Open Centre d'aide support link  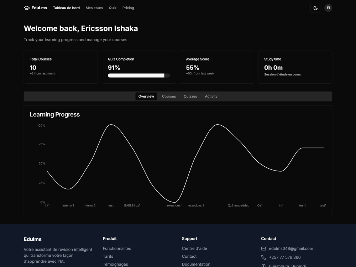pos(194,248)
